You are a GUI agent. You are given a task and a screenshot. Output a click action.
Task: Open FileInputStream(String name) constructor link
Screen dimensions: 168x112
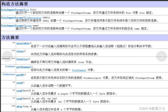click(12, 26)
